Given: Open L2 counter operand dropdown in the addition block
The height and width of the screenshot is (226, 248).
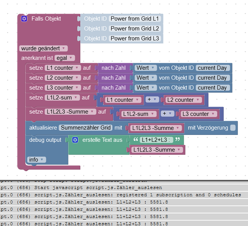Looking at the screenshot, I should click(183, 100).
